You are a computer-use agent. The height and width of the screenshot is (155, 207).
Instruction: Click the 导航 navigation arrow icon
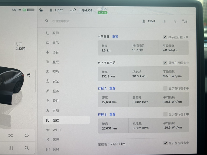point(48,110)
